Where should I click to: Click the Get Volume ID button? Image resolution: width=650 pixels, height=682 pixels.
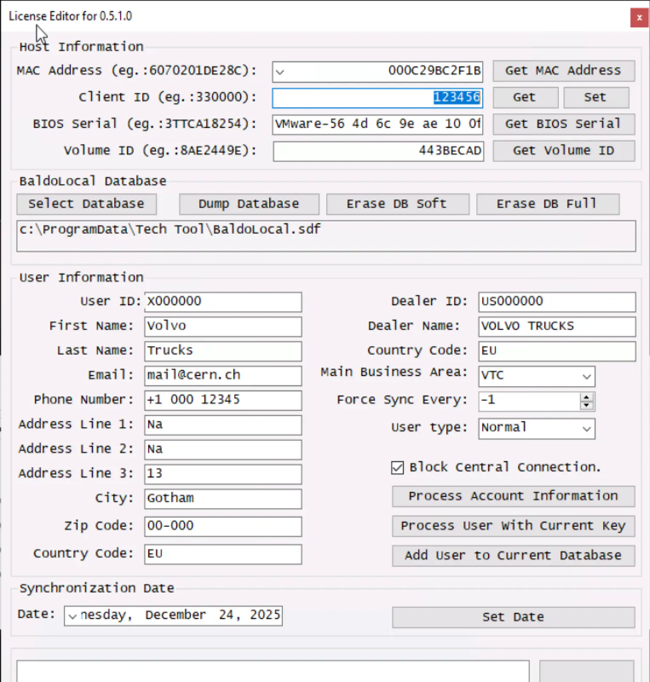(x=563, y=151)
